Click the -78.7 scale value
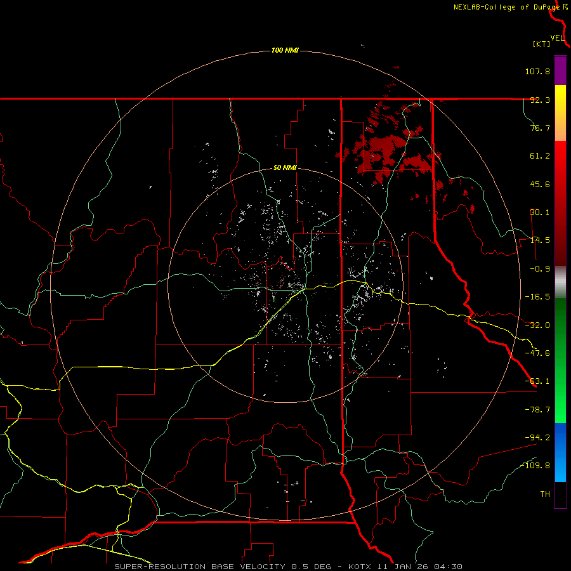Viewport: 571px width, 571px height. (537, 410)
